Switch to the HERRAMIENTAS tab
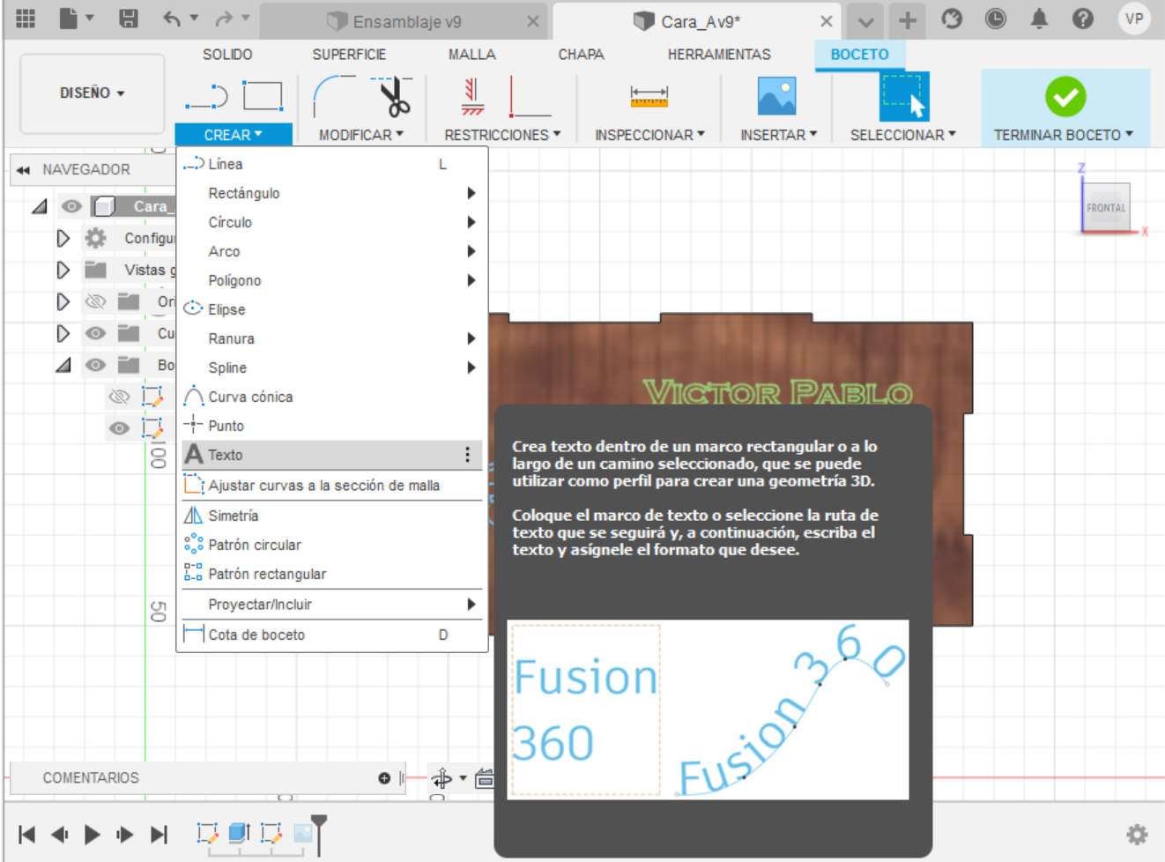The width and height of the screenshot is (1165, 862). pyautogui.click(x=719, y=55)
